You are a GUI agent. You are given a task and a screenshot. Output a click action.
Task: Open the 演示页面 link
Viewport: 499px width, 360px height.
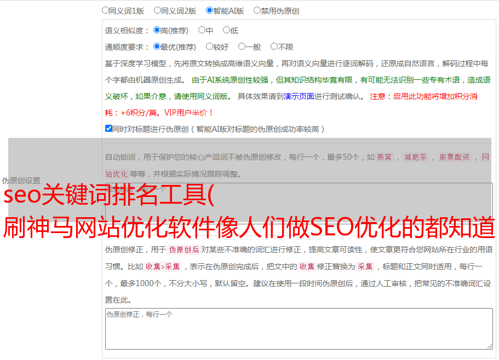pos(299,96)
